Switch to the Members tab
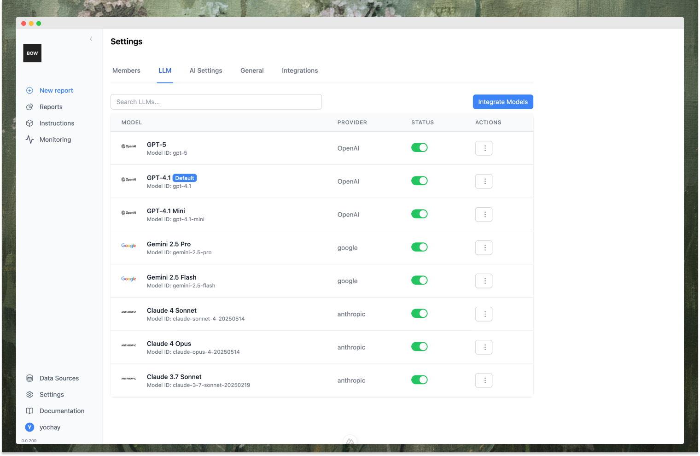The height and width of the screenshot is (456, 700). pos(126,70)
